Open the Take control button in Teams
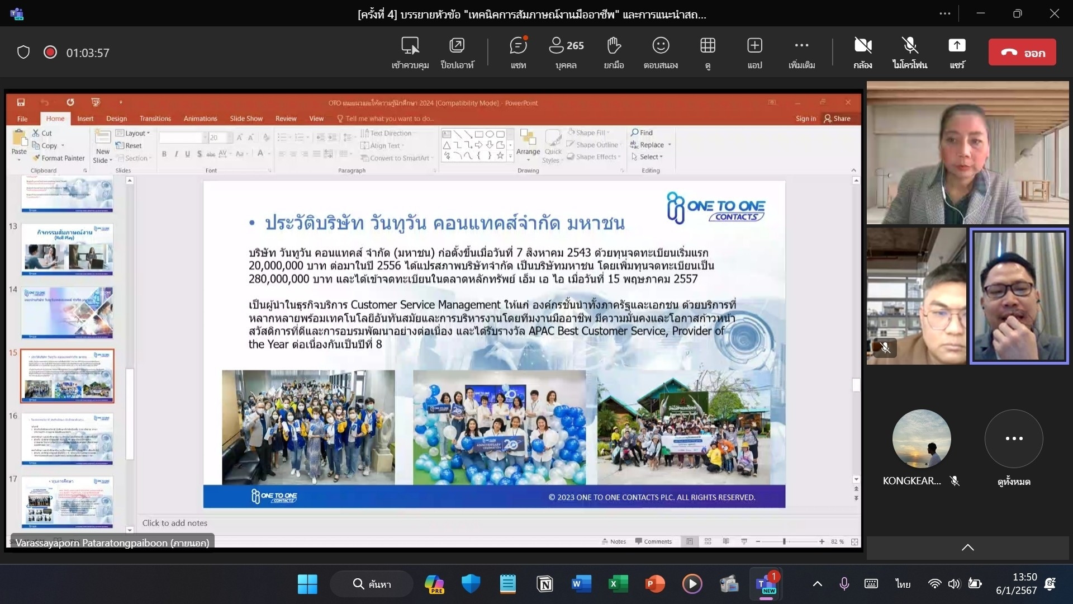Image resolution: width=1073 pixels, height=604 pixels. 410,53
